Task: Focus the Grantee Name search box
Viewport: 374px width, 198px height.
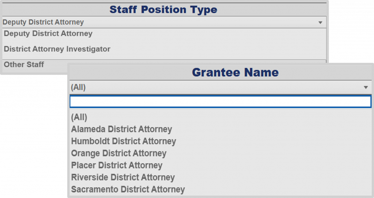Action: point(220,102)
